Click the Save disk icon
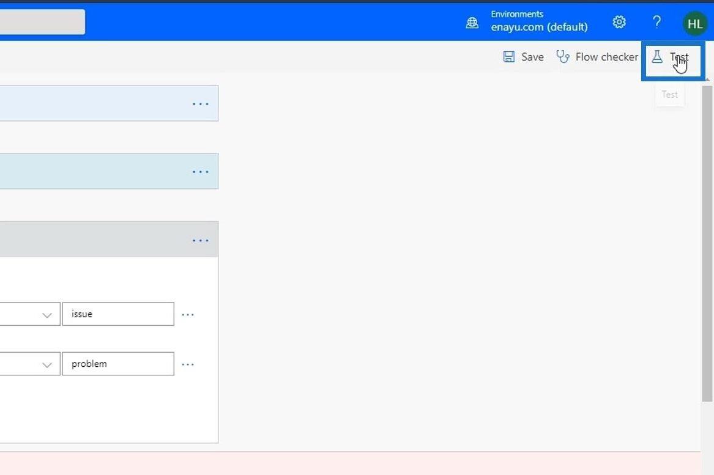Image resolution: width=714 pixels, height=475 pixels. pos(508,57)
